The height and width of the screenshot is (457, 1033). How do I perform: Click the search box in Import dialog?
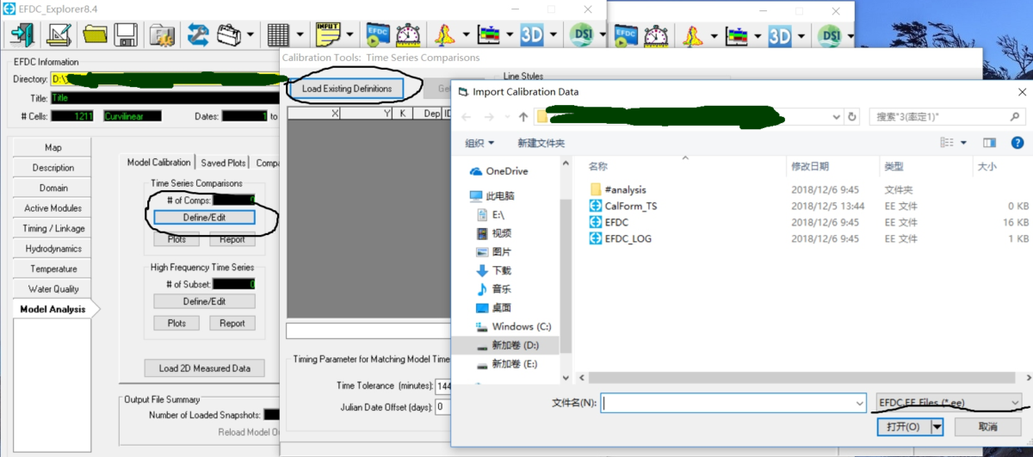point(947,116)
